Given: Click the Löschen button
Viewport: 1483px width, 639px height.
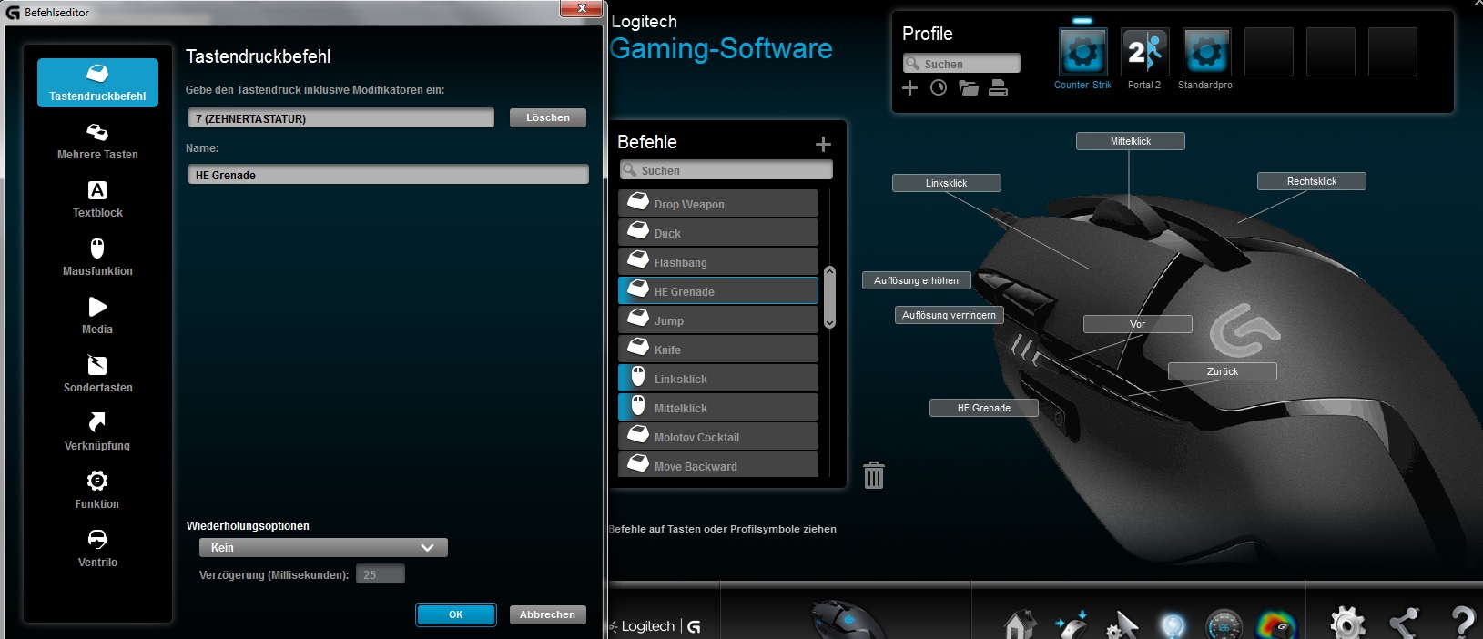Looking at the screenshot, I should [547, 117].
